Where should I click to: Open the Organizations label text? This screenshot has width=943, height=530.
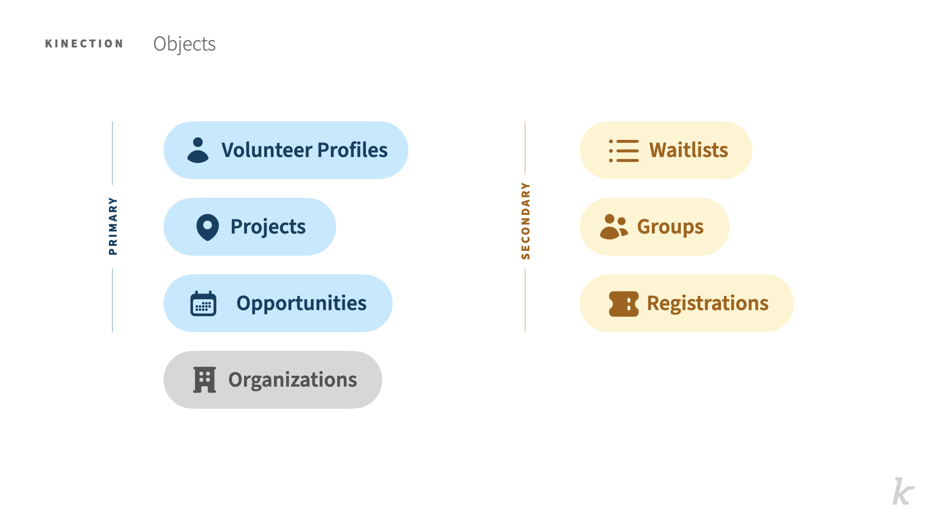click(293, 380)
